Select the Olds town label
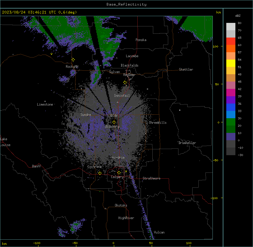The image size is (253, 247). coord(114,116)
